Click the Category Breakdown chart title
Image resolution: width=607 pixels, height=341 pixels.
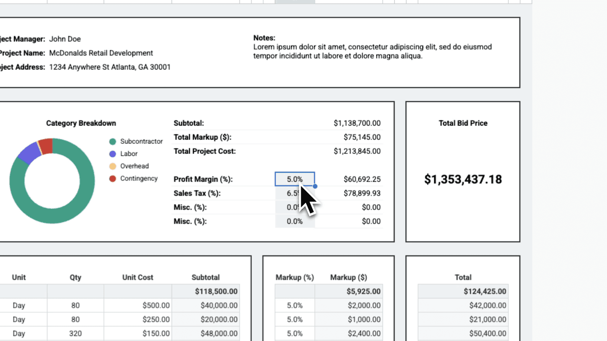click(81, 123)
